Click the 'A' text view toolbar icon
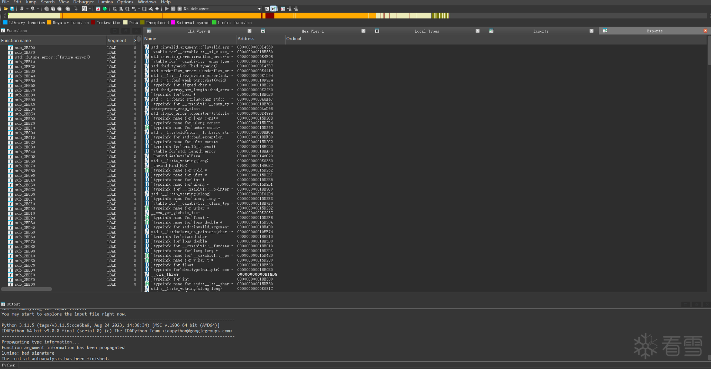Image resolution: width=711 pixels, height=369 pixels. click(x=84, y=9)
